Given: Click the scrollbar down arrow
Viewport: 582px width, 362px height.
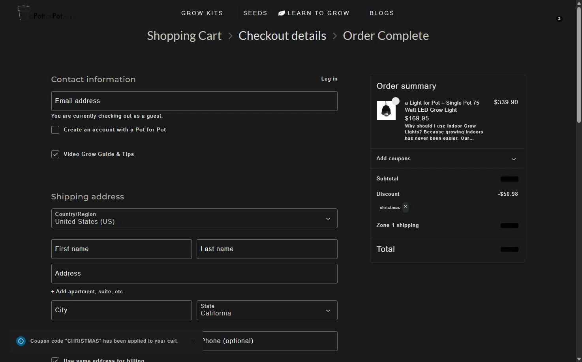Looking at the screenshot, I should point(579,359).
